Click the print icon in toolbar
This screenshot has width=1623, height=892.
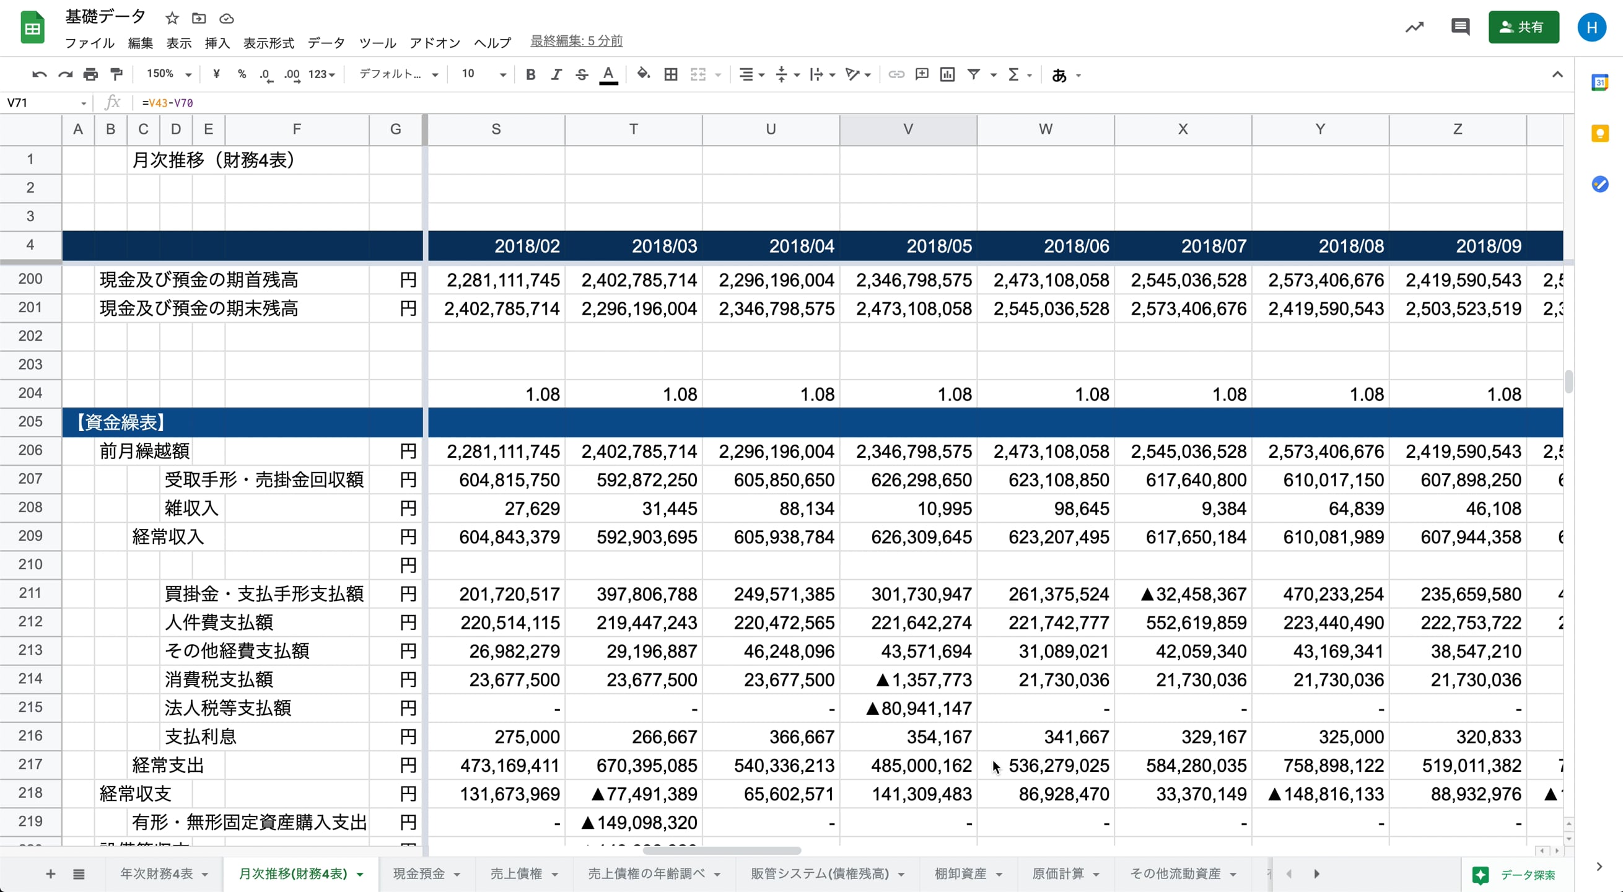click(x=90, y=74)
